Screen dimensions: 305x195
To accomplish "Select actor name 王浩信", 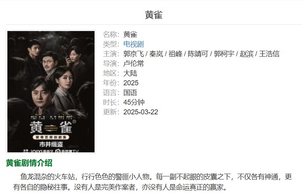I will tap(269, 54).
